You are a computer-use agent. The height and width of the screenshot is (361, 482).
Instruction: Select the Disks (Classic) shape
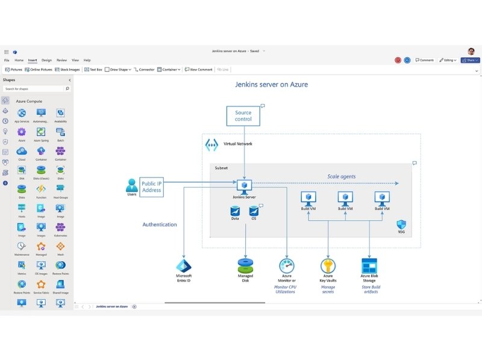[x=41, y=173]
